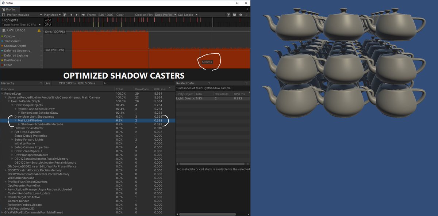
Task: Sort by the DrawCalls column header
Action: point(143,89)
